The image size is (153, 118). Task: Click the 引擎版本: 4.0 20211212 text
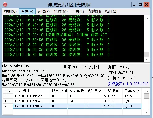(128, 84)
